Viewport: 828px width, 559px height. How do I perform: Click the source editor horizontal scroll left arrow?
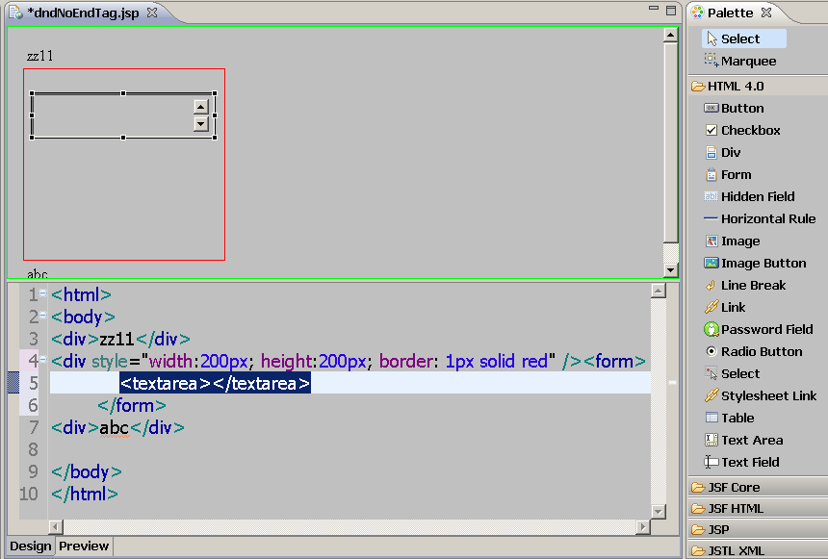[56, 527]
